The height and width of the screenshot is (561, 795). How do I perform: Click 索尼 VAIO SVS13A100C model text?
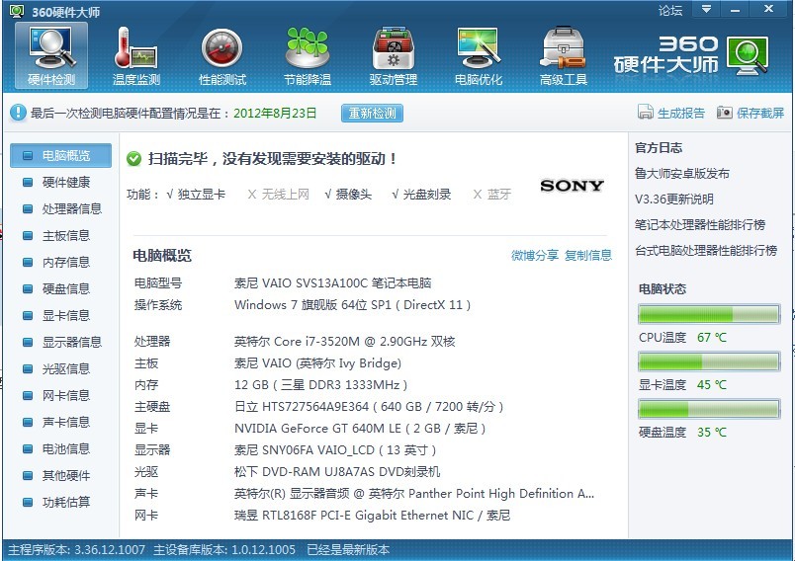[332, 283]
